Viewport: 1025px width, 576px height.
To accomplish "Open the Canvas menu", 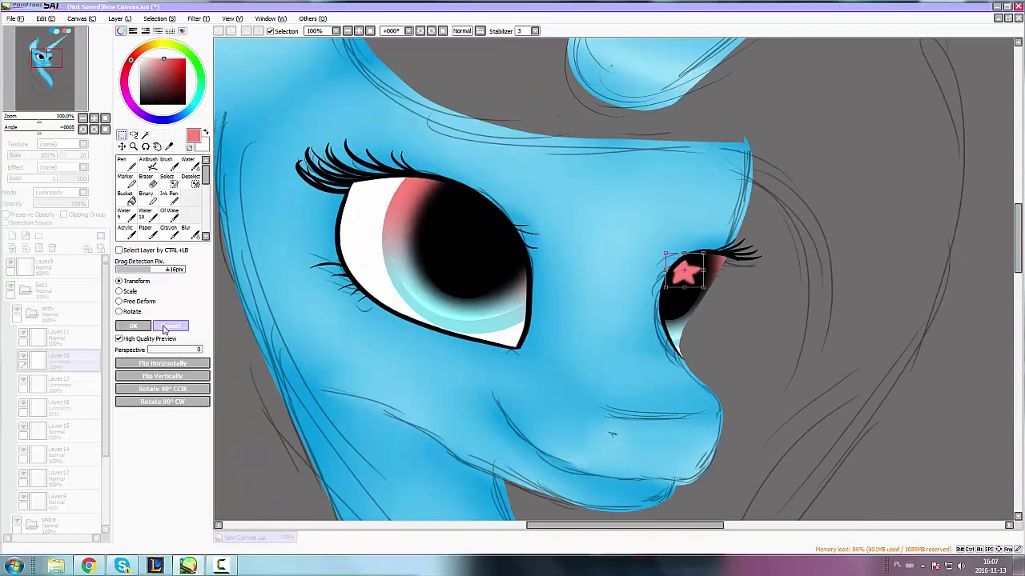I will (82, 18).
